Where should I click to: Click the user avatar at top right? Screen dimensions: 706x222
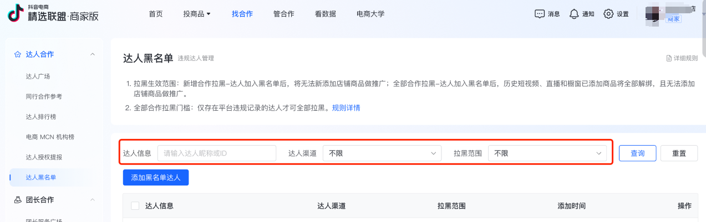654,14
